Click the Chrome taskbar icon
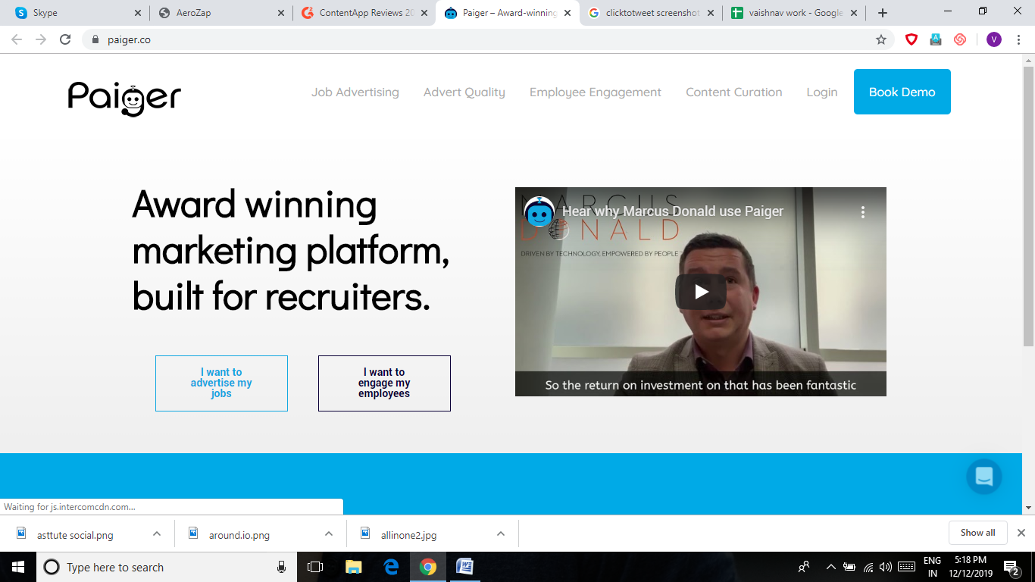Image resolution: width=1035 pixels, height=582 pixels. tap(428, 567)
